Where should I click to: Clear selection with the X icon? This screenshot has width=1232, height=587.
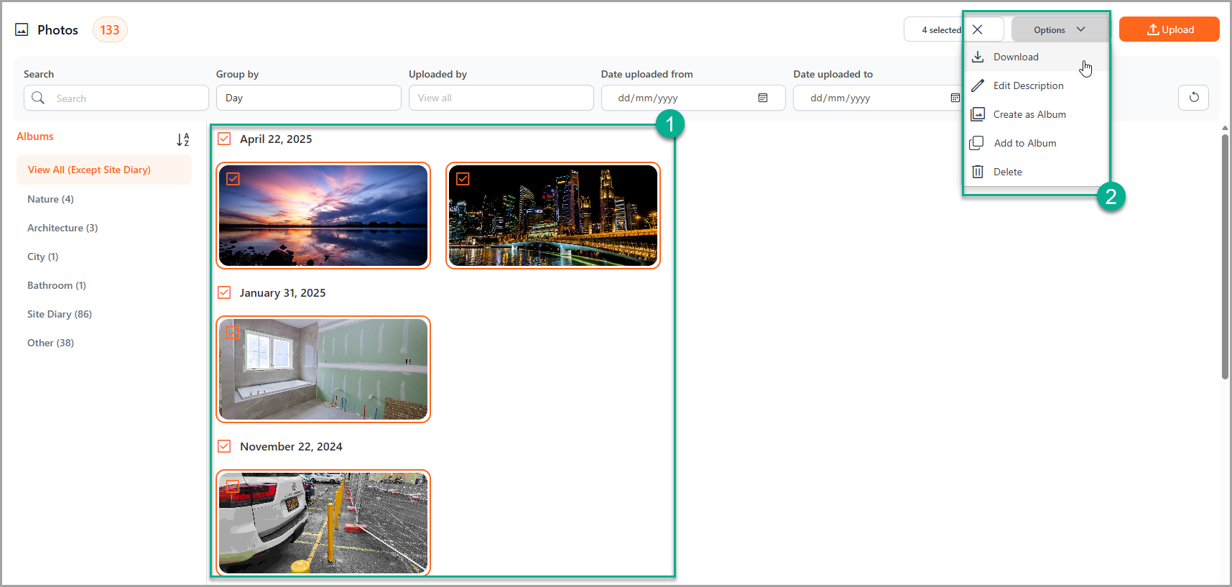pos(978,29)
